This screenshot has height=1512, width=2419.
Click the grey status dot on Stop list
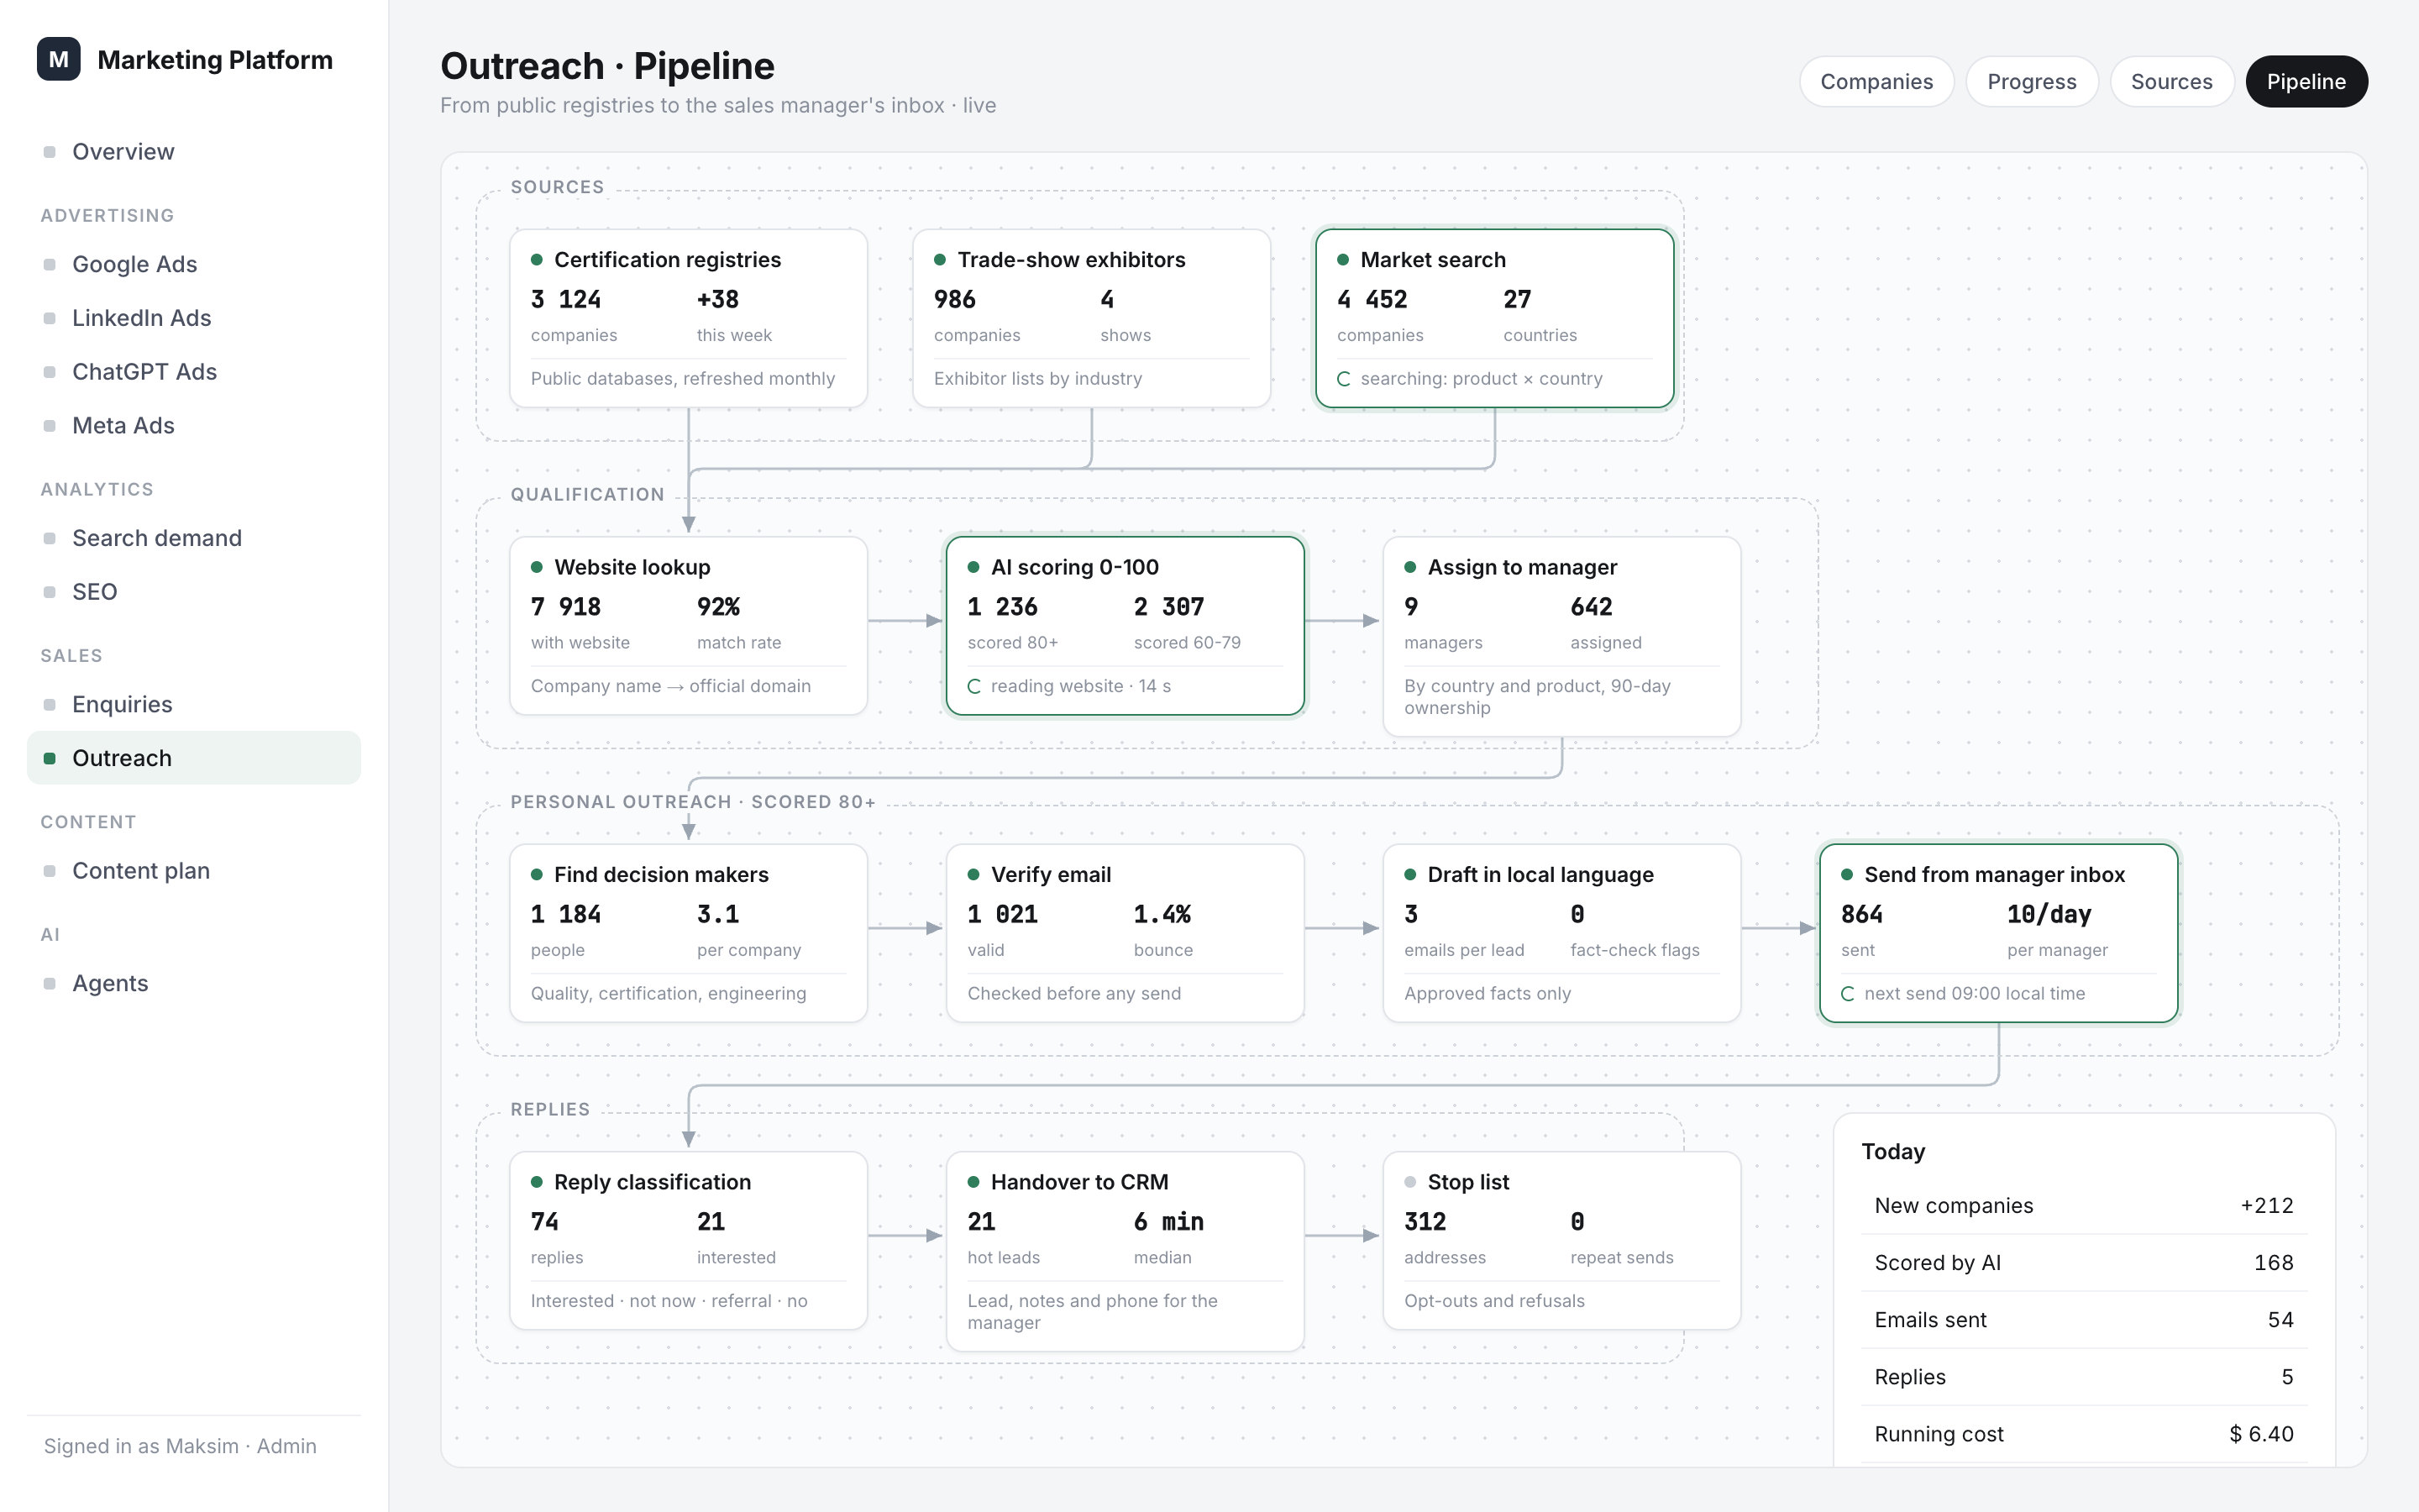click(x=1409, y=1182)
